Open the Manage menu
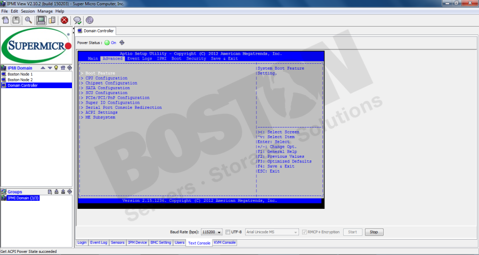 45,11
